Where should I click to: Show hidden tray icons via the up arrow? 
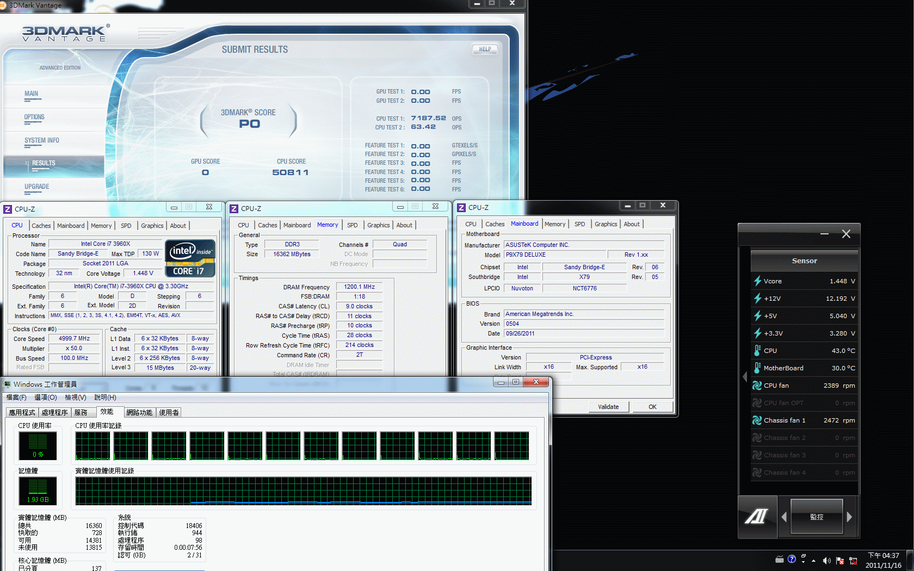click(814, 560)
